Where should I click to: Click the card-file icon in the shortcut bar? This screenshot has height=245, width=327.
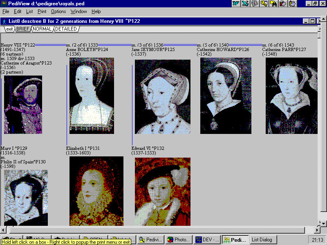pyautogui.click(x=255, y=4)
